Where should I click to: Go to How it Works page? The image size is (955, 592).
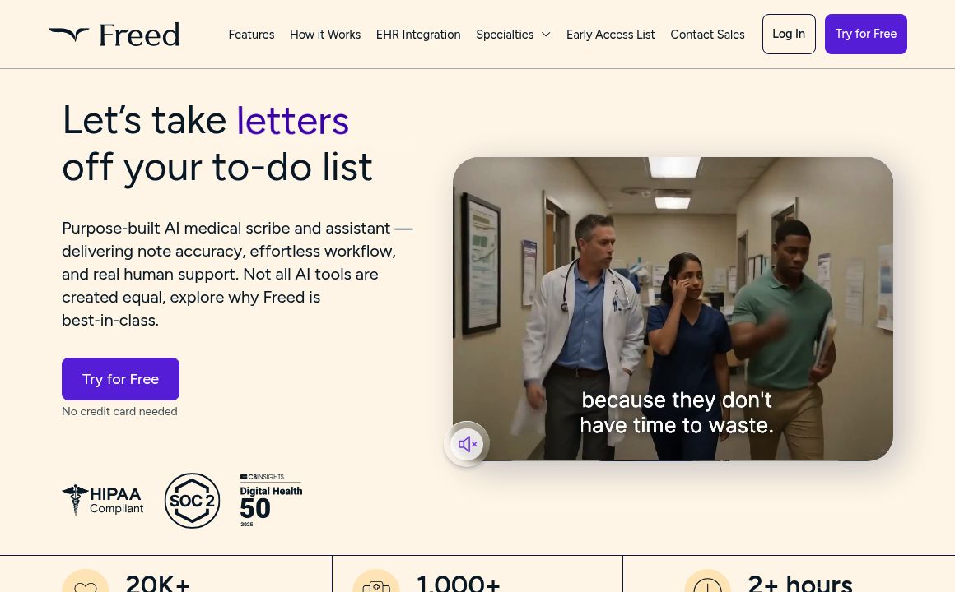click(325, 35)
